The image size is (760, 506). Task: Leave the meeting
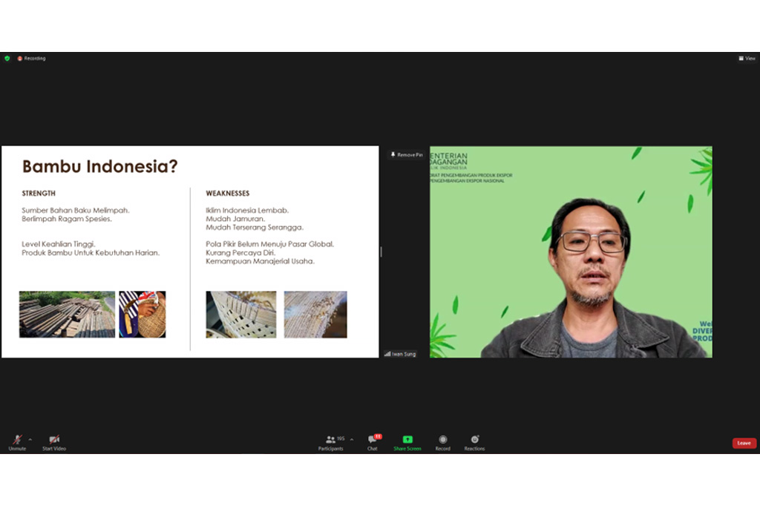pyautogui.click(x=744, y=443)
